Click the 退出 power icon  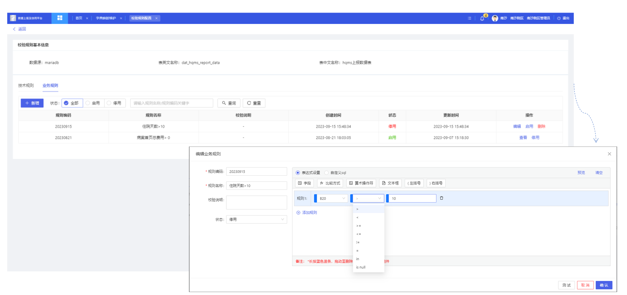[x=559, y=18]
